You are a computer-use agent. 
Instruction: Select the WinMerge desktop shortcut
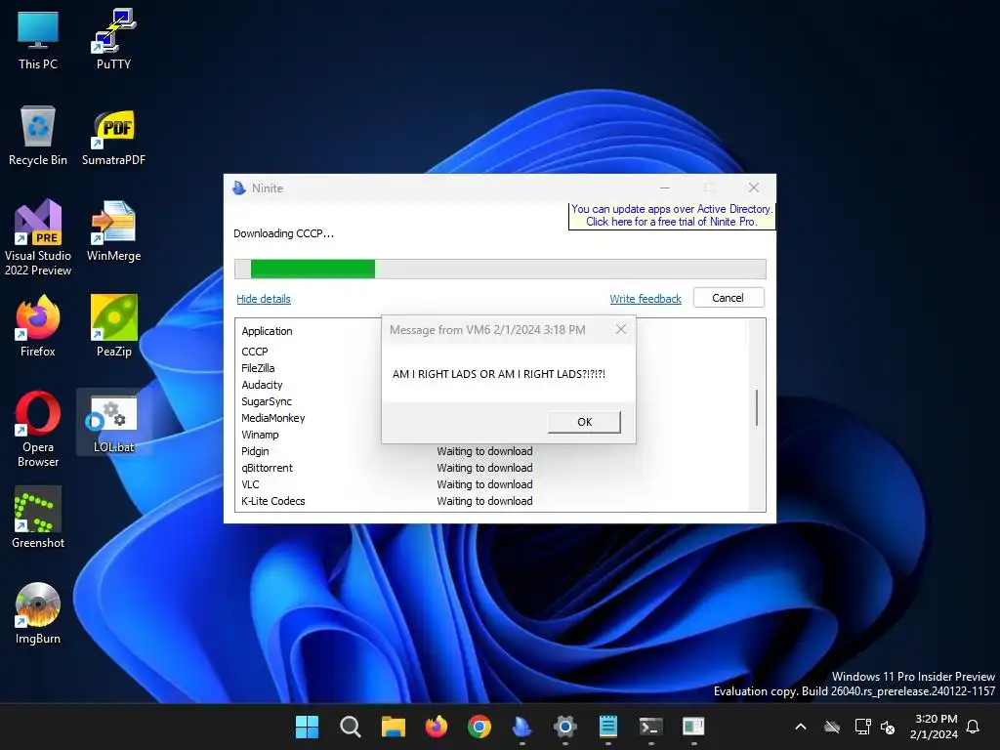coord(113,231)
